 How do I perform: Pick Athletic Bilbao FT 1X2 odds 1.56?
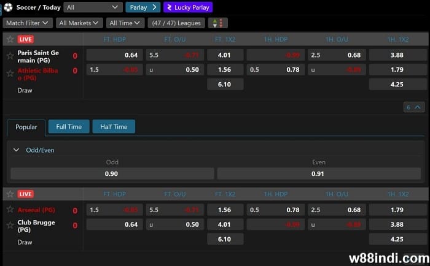tap(225, 69)
